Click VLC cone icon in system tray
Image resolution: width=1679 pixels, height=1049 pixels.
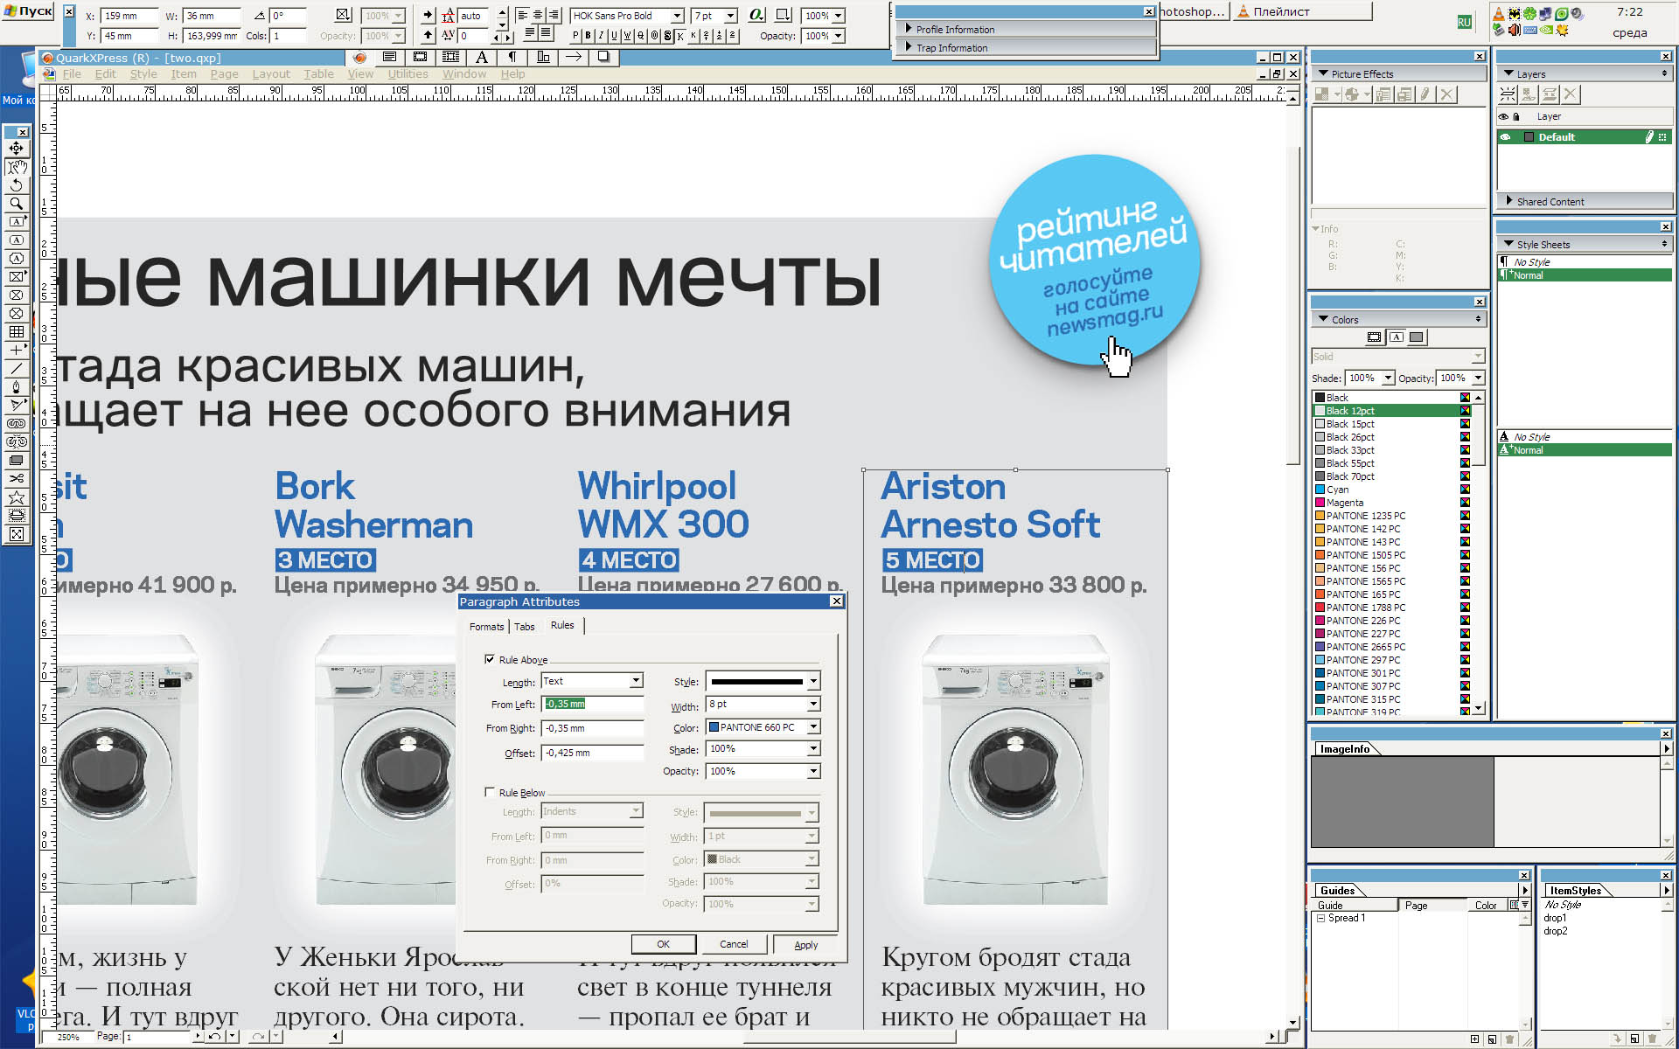click(1499, 14)
